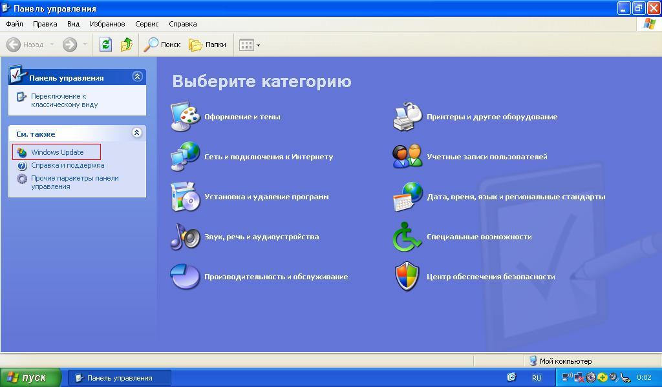Click the window title bar icon
The image size is (662, 387).
(6, 8)
